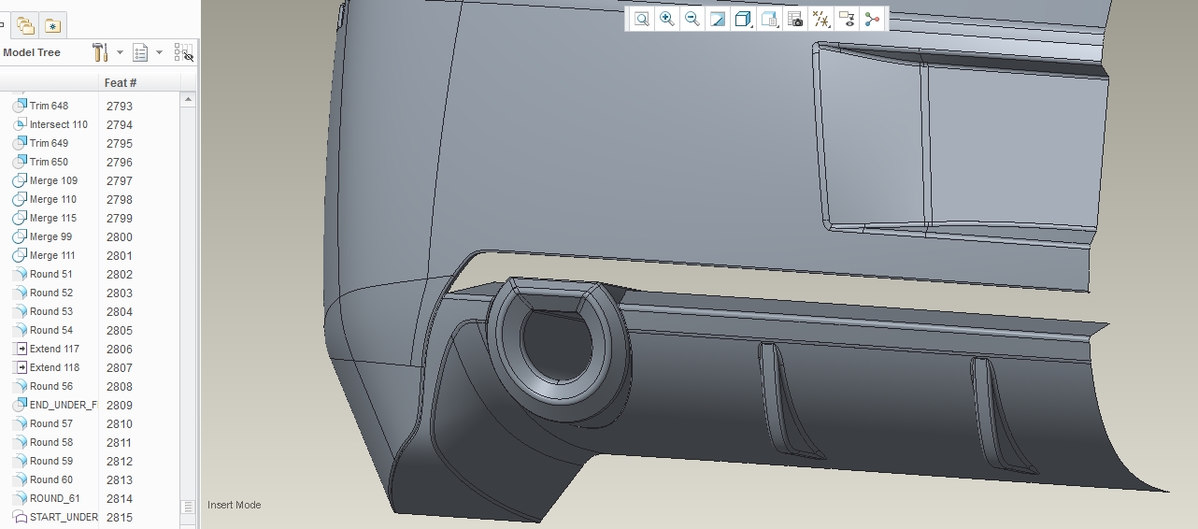1198x529 pixels.
Task: Click the END_UNDER_F feature icon
Action: 20,405
